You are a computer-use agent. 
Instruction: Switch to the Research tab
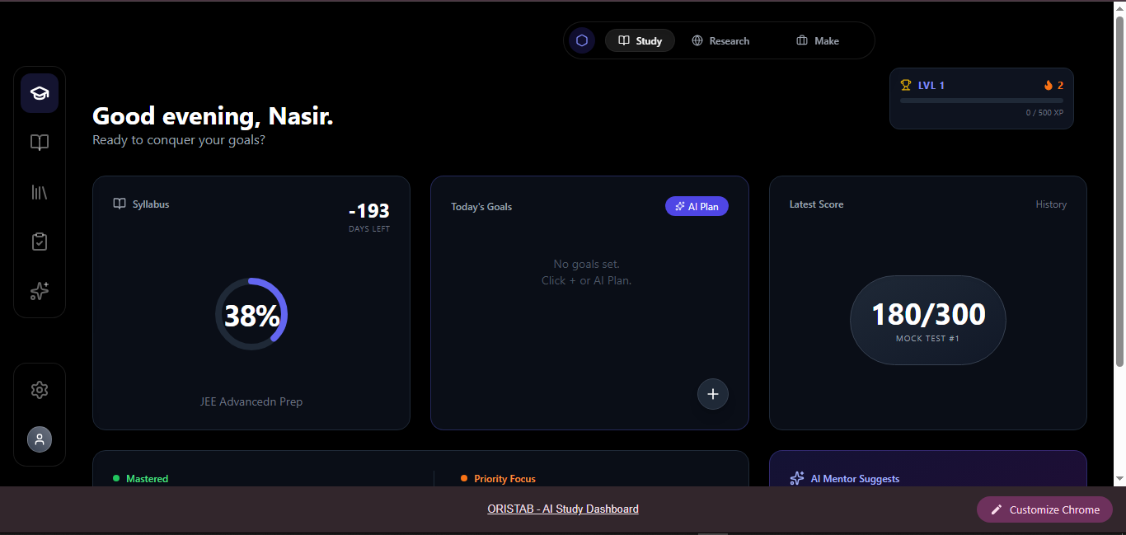pyautogui.click(x=720, y=40)
